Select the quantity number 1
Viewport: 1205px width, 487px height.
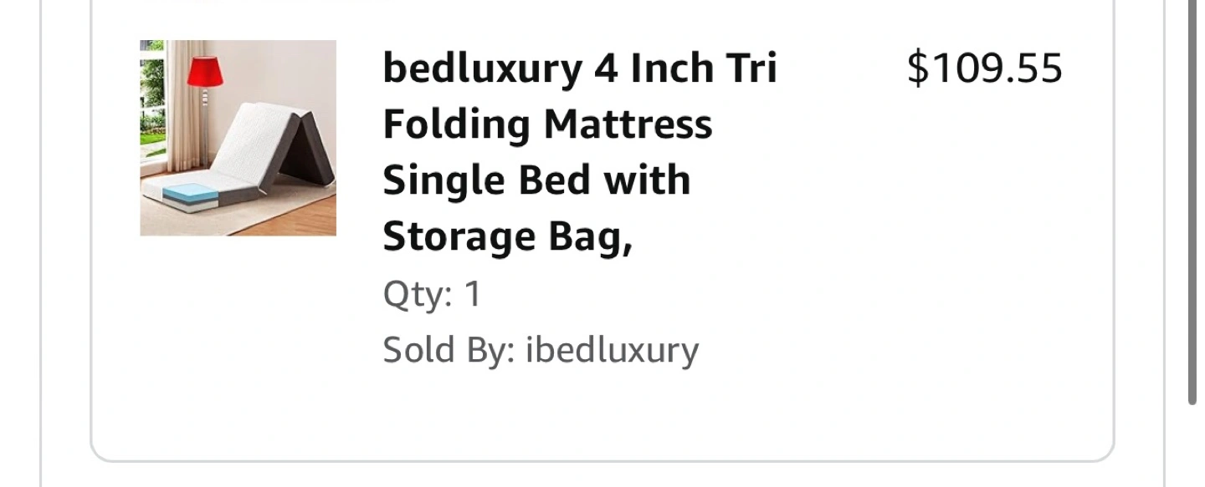pyautogui.click(x=473, y=294)
